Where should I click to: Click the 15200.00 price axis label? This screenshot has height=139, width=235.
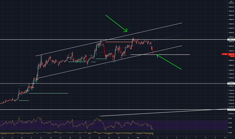pos(231,11)
